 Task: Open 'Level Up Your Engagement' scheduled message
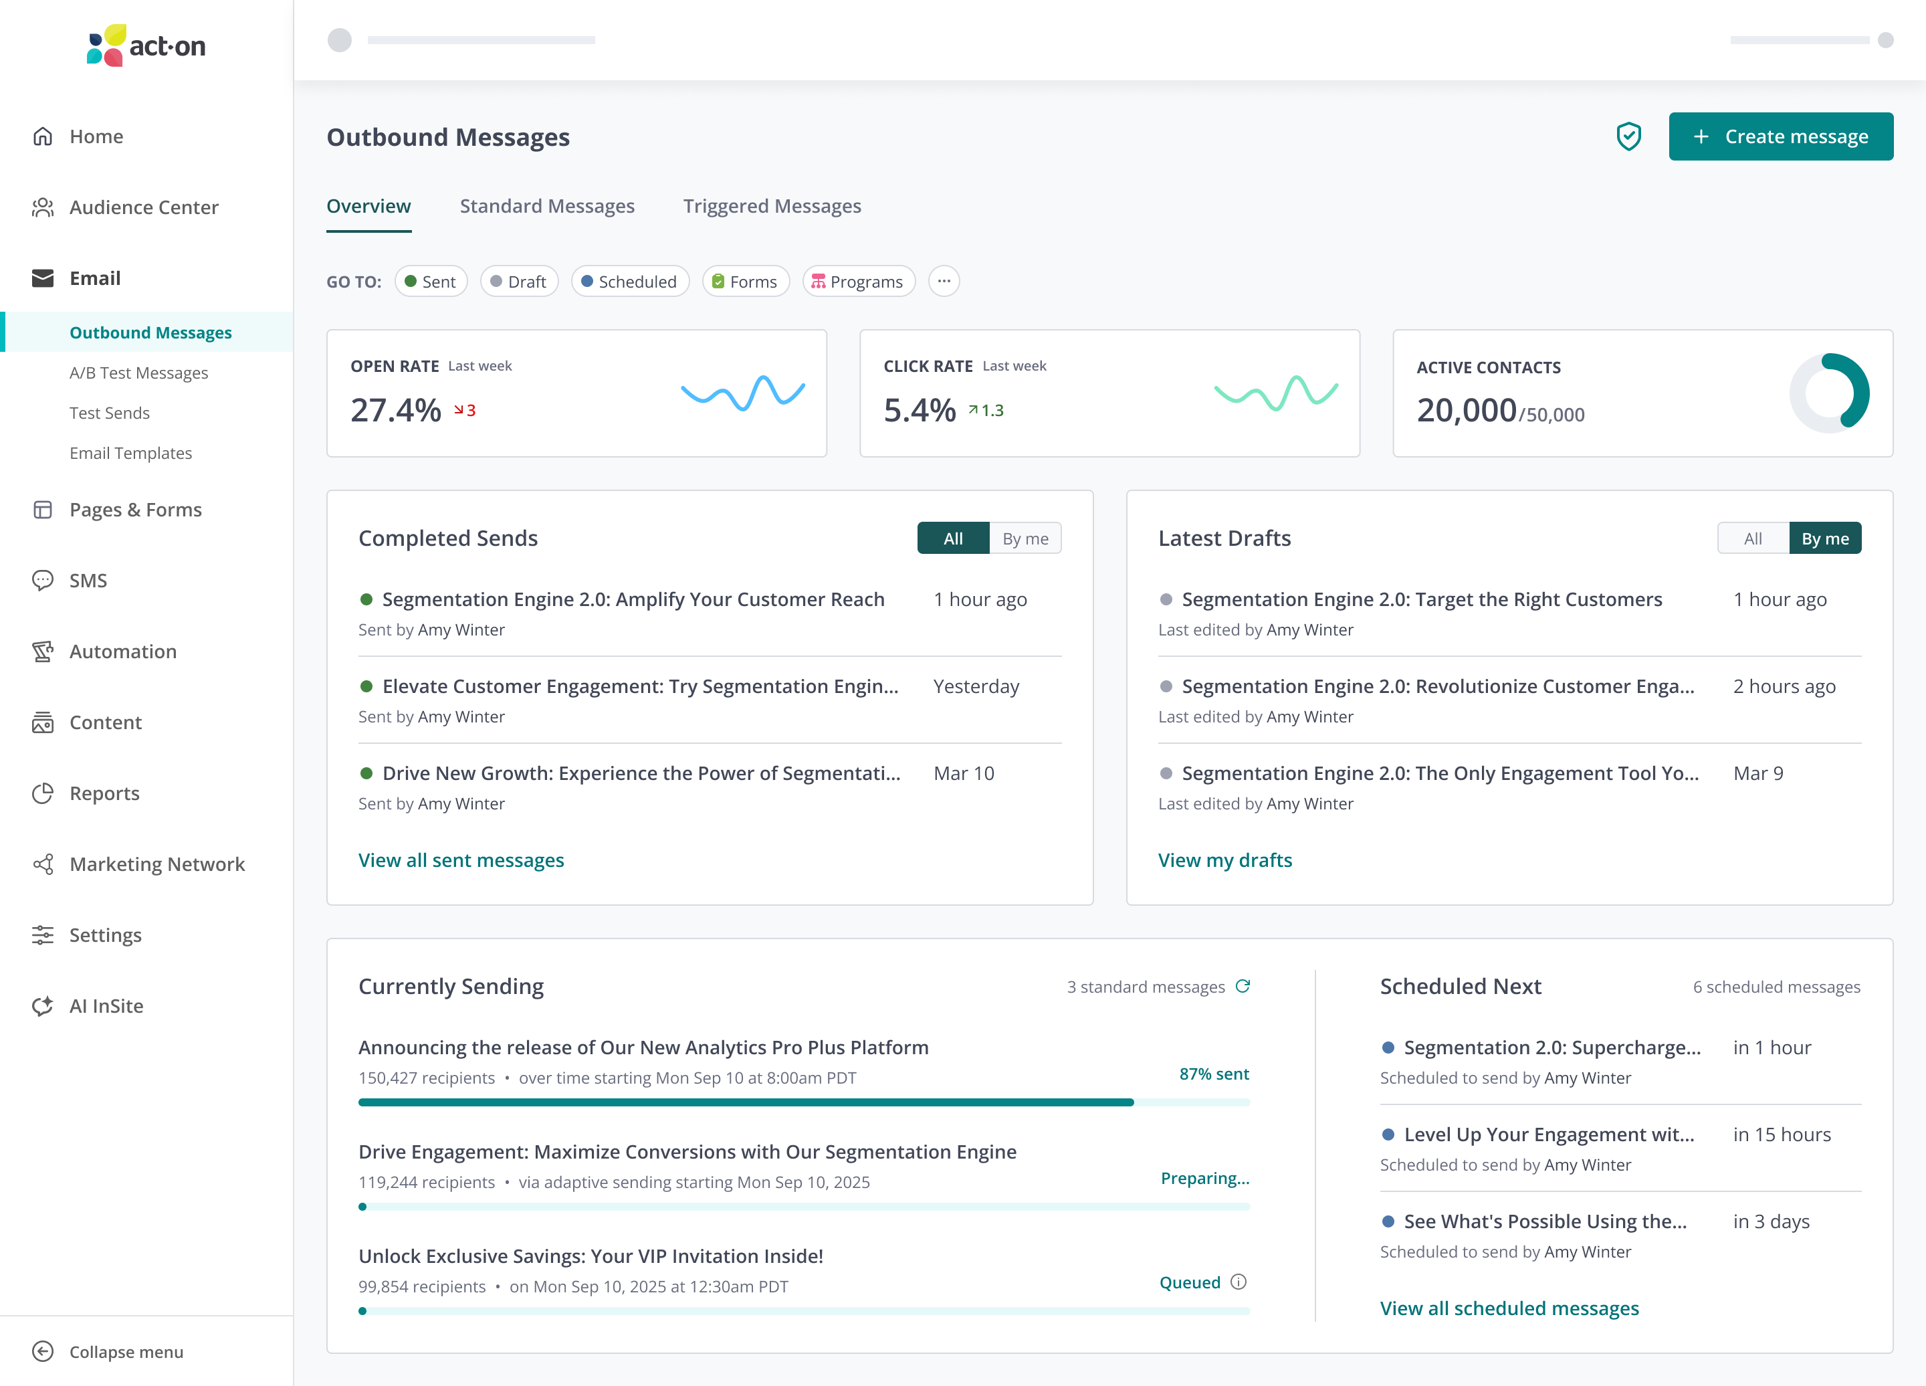tap(1548, 1134)
